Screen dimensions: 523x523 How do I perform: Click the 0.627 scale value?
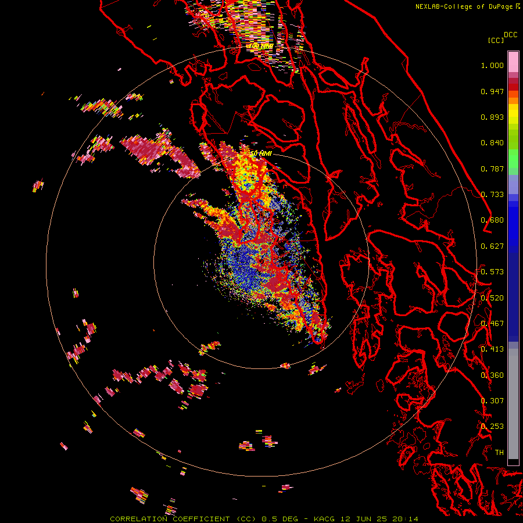(x=492, y=246)
